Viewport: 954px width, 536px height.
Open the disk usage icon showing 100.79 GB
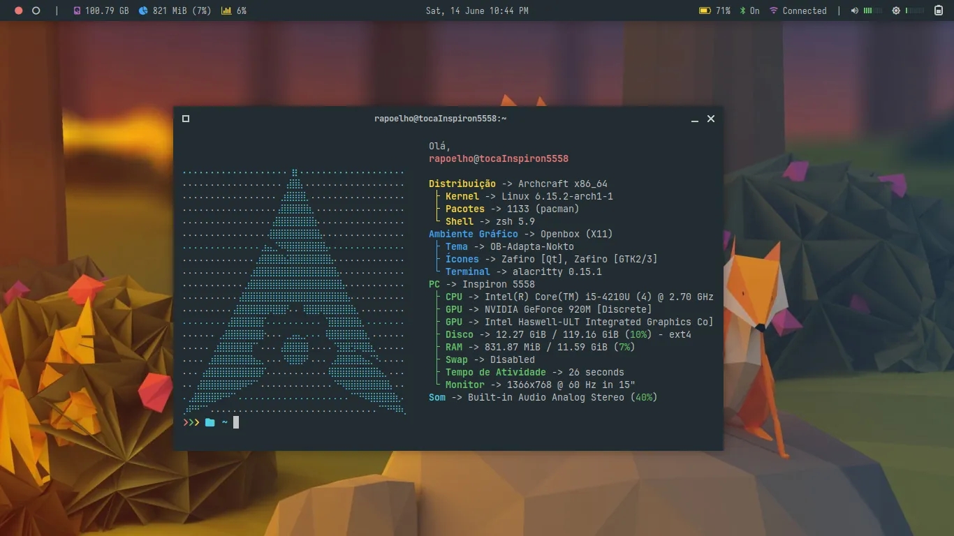coord(77,10)
